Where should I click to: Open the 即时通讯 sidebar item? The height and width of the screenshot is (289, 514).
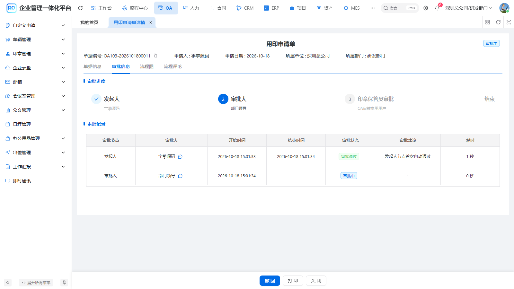pyautogui.click(x=36, y=181)
